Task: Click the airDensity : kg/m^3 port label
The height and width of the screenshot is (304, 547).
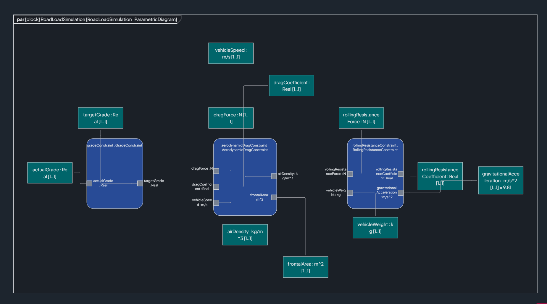Action: coord(288,176)
